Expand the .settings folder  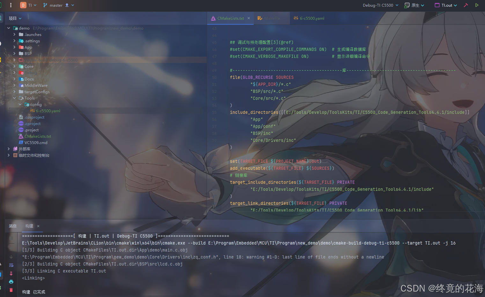14,41
